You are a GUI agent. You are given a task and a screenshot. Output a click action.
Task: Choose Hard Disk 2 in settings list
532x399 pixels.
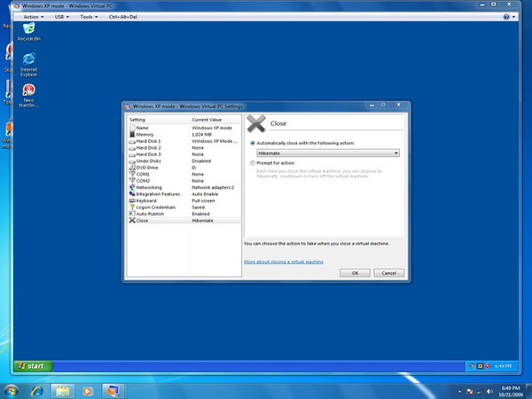point(184,148)
